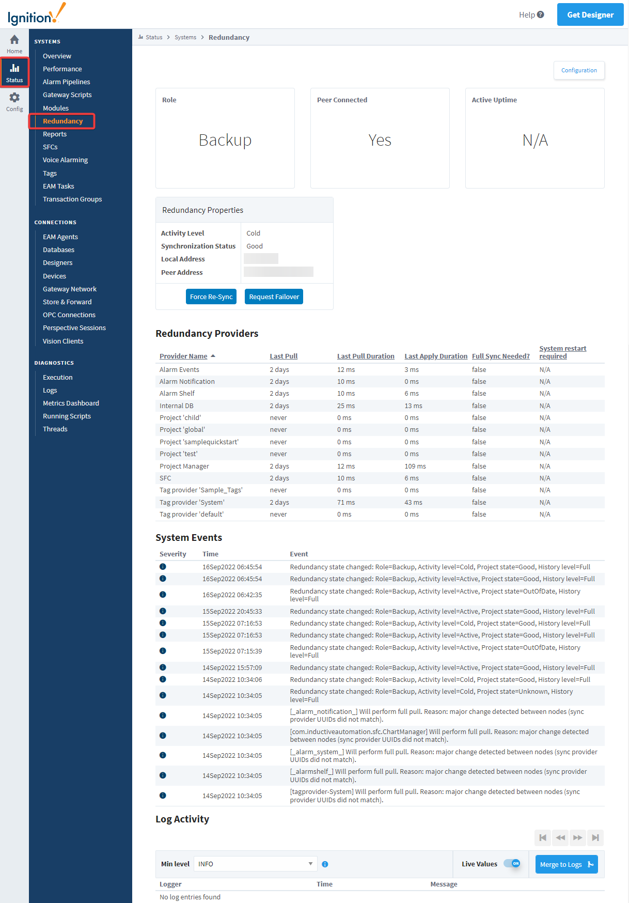
Task: Select Redundancy in sidebar
Action: [x=62, y=121]
